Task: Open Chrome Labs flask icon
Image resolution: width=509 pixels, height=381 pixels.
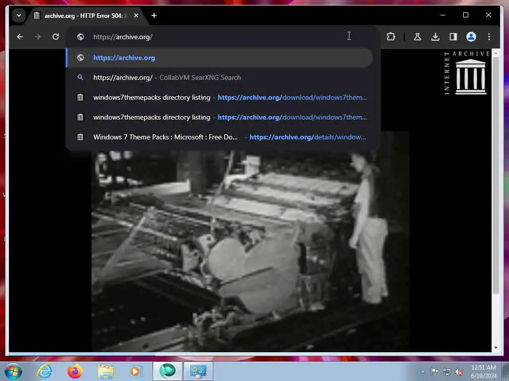Action: coord(418,37)
